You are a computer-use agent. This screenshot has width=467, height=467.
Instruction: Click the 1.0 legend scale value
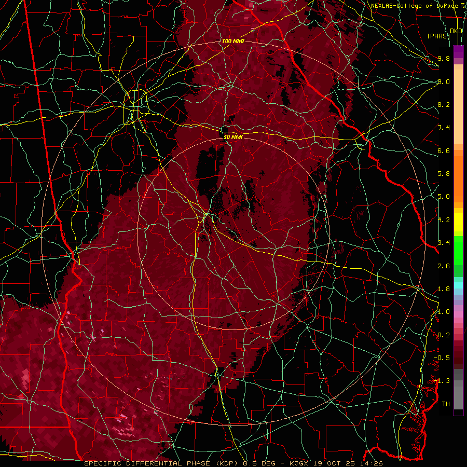[444, 312]
